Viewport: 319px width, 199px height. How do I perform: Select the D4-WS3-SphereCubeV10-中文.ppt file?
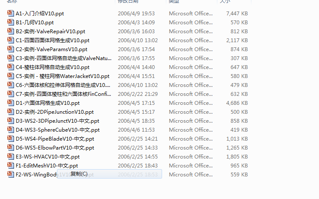[x=57, y=130]
